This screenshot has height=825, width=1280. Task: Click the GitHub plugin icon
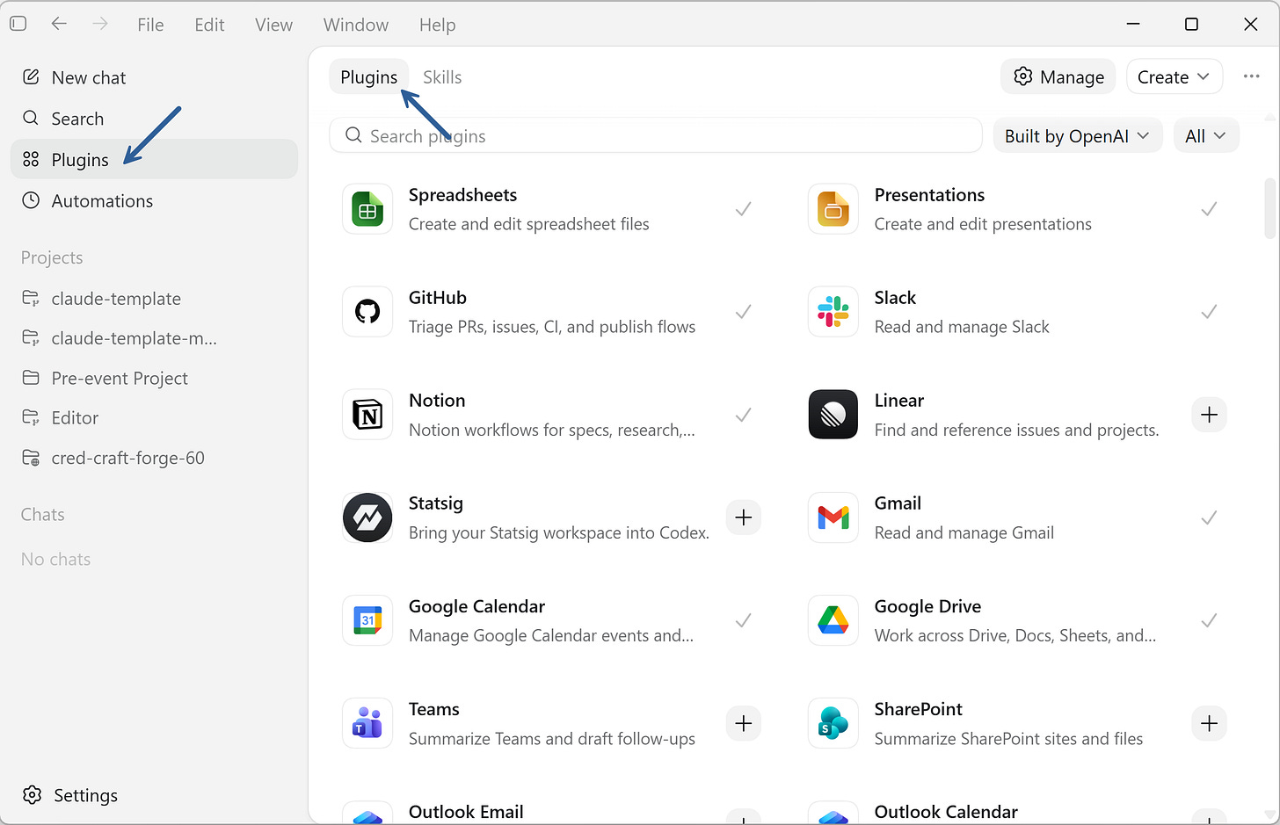click(x=367, y=312)
